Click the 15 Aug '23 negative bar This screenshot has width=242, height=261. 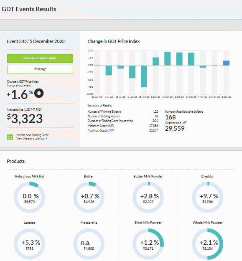[144, 76]
